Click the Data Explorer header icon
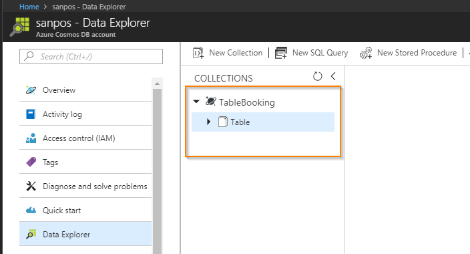 tap(20, 27)
